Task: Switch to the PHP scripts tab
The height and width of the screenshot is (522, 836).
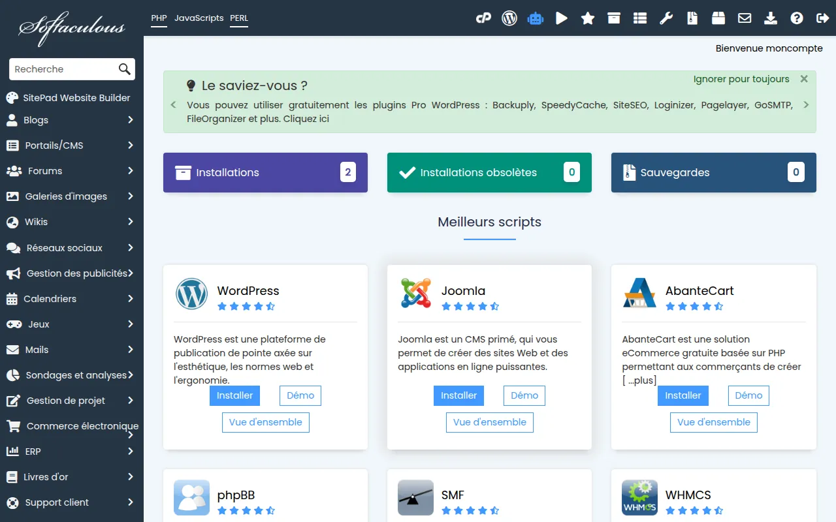Action: click(159, 18)
